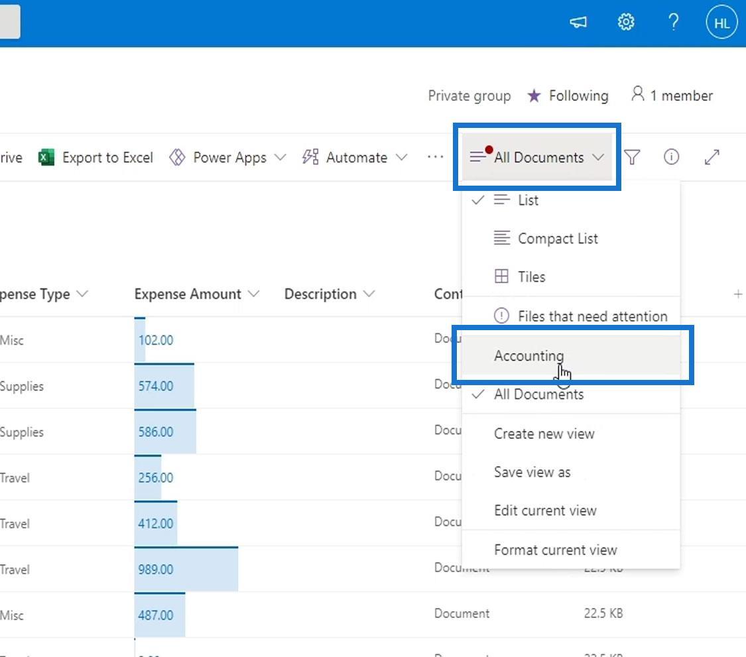Open the All Documents view switcher
The height and width of the screenshot is (657, 746).
pyautogui.click(x=536, y=157)
